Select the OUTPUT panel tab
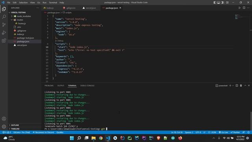 [x=61, y=86]
